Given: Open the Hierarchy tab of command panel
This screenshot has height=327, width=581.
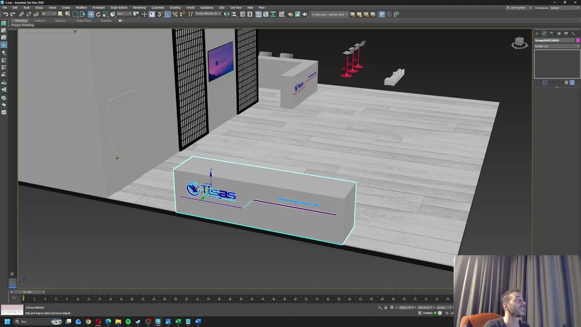Looking at the screenshot, I should click(551, 33).
